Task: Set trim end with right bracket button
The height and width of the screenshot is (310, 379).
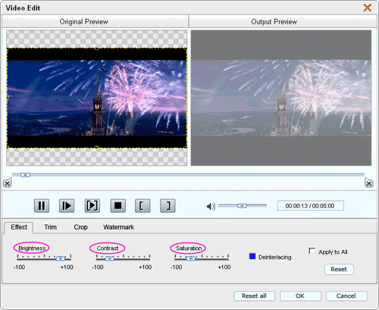Action: (168, 205)
